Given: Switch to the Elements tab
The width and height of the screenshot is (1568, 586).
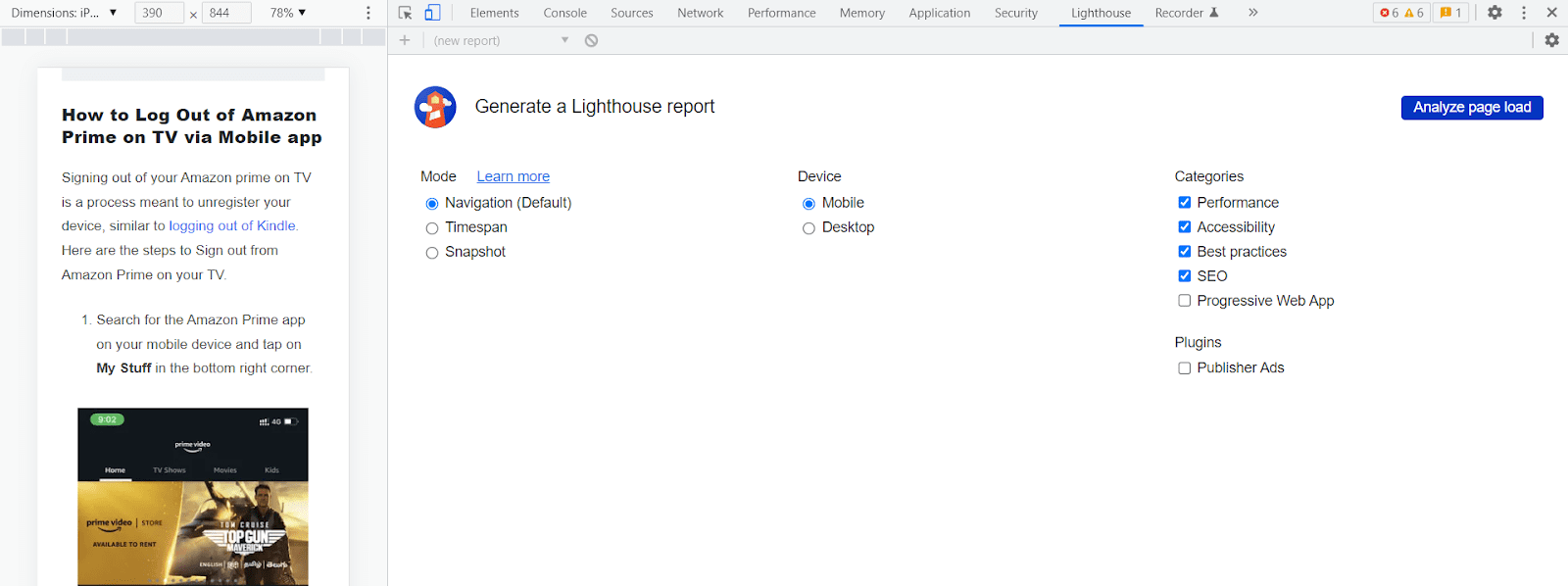Looking at the screenshot, I should pyautogui.click(x=494, y=13).
